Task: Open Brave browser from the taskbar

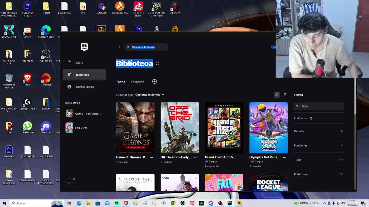Action: (126, 203)
